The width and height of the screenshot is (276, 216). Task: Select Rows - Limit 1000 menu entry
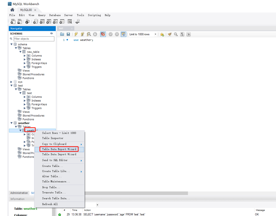click(x=59, y=133)
